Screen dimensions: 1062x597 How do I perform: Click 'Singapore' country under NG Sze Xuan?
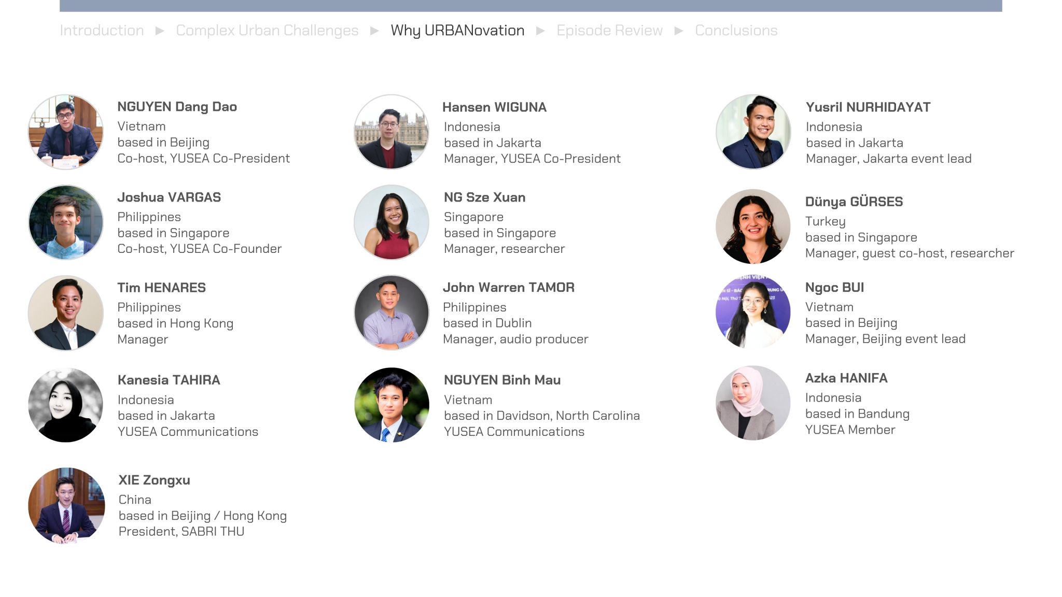coord(473,217)
